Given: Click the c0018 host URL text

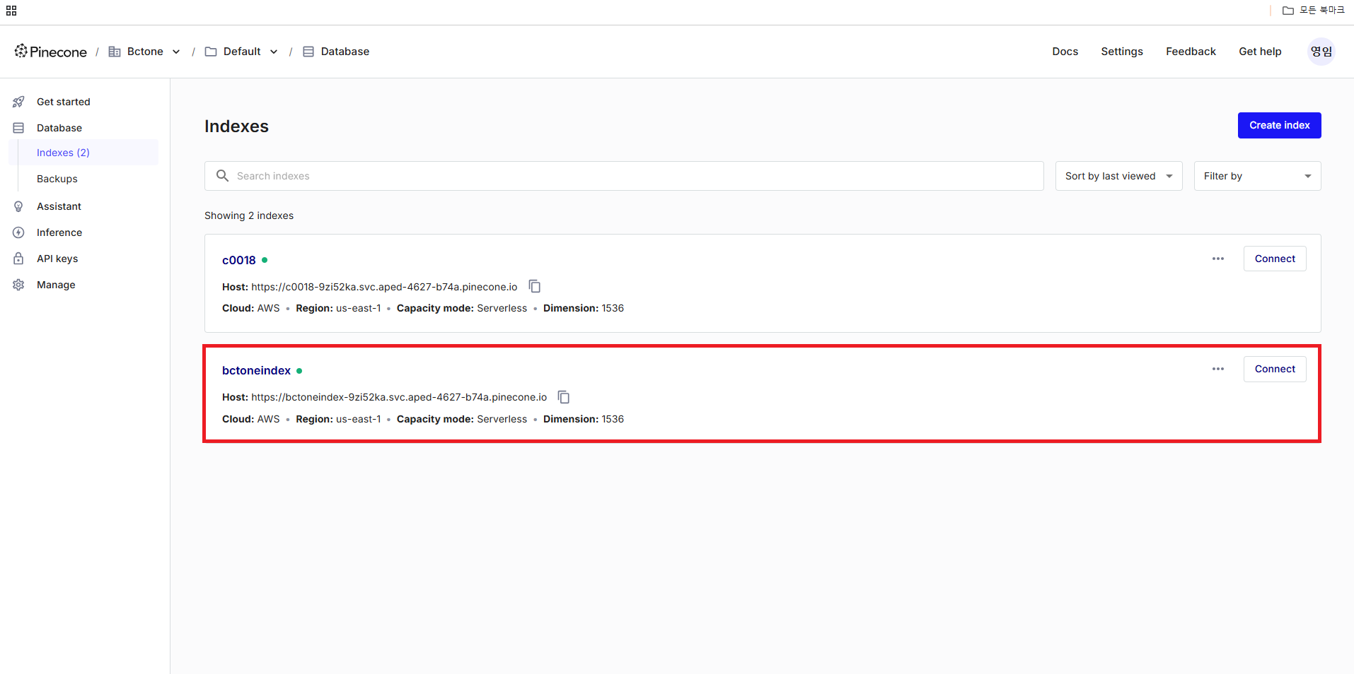Looking at the screenshot, I should [x=384, y=287].
